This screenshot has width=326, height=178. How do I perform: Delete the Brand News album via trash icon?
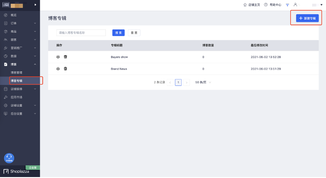[65, 69]
